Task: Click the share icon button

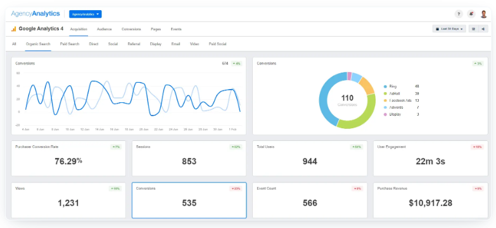Action: click(x=483, y=28)
